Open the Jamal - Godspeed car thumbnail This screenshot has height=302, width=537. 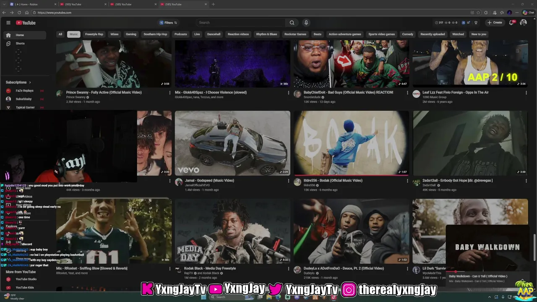232,143
